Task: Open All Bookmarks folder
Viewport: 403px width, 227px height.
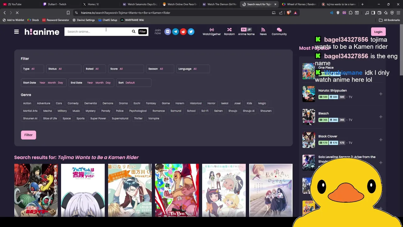Action: coord(389,20)
